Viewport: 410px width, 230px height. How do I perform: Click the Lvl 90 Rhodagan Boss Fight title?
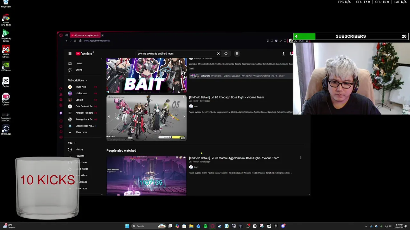point(226,97)
